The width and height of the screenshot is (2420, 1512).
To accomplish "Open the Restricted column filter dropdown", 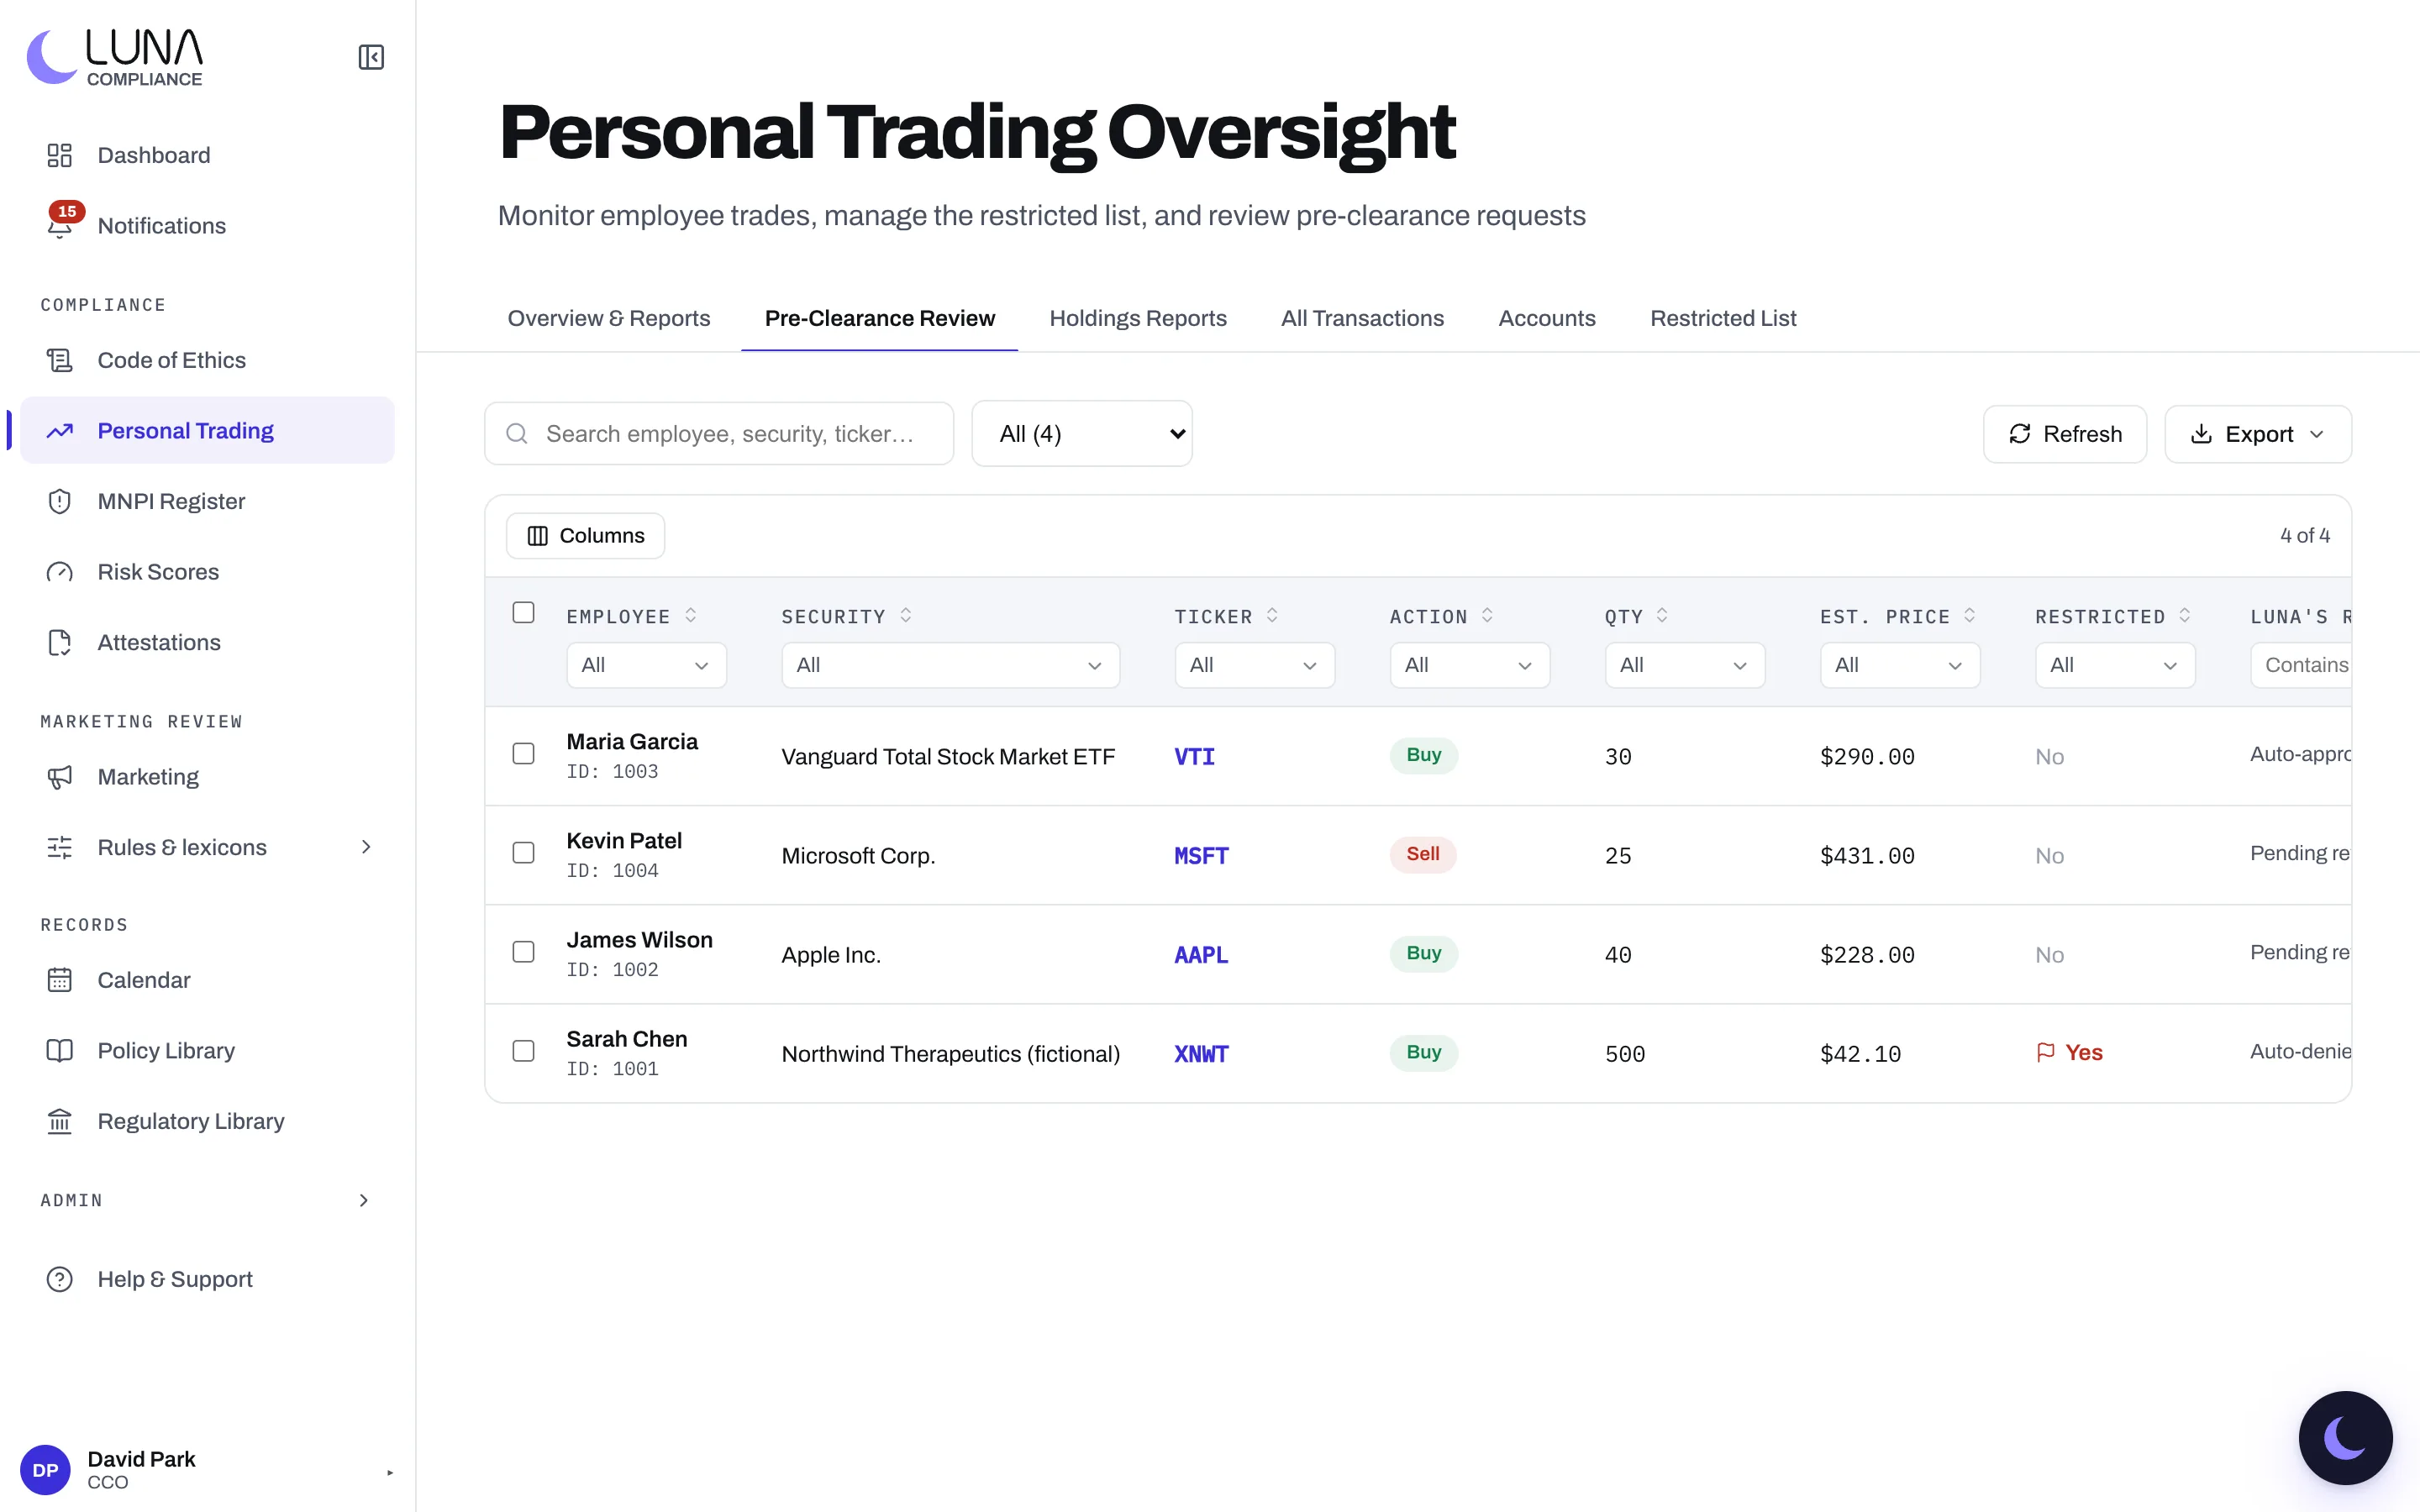I will point(2115,665).
